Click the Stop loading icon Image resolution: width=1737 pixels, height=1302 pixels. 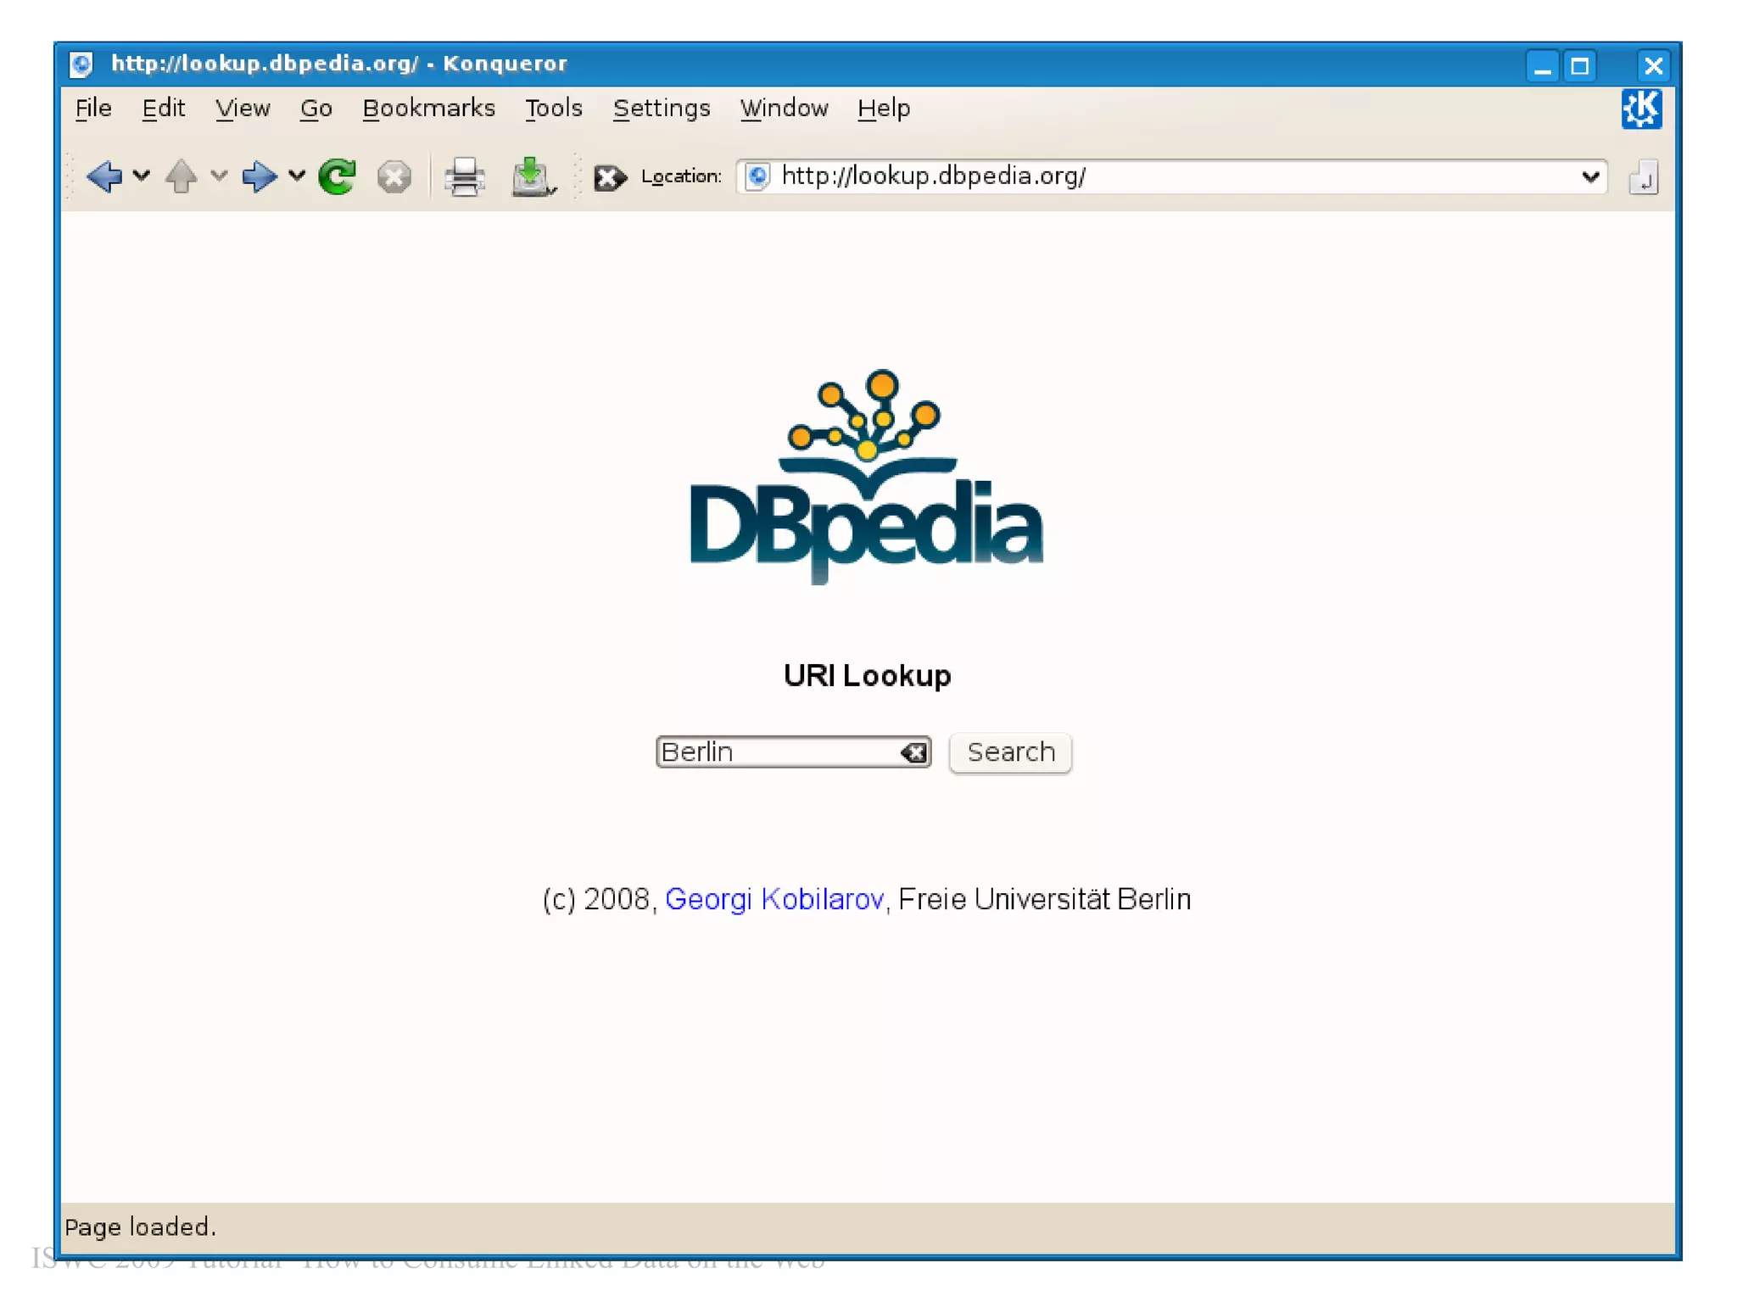click(x=394, y=176)
